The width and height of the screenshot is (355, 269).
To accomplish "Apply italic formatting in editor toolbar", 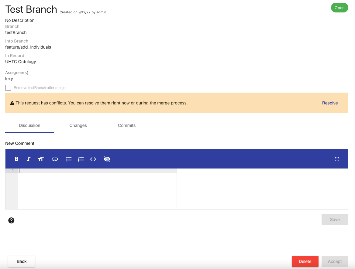I will [x=29, y=159].
